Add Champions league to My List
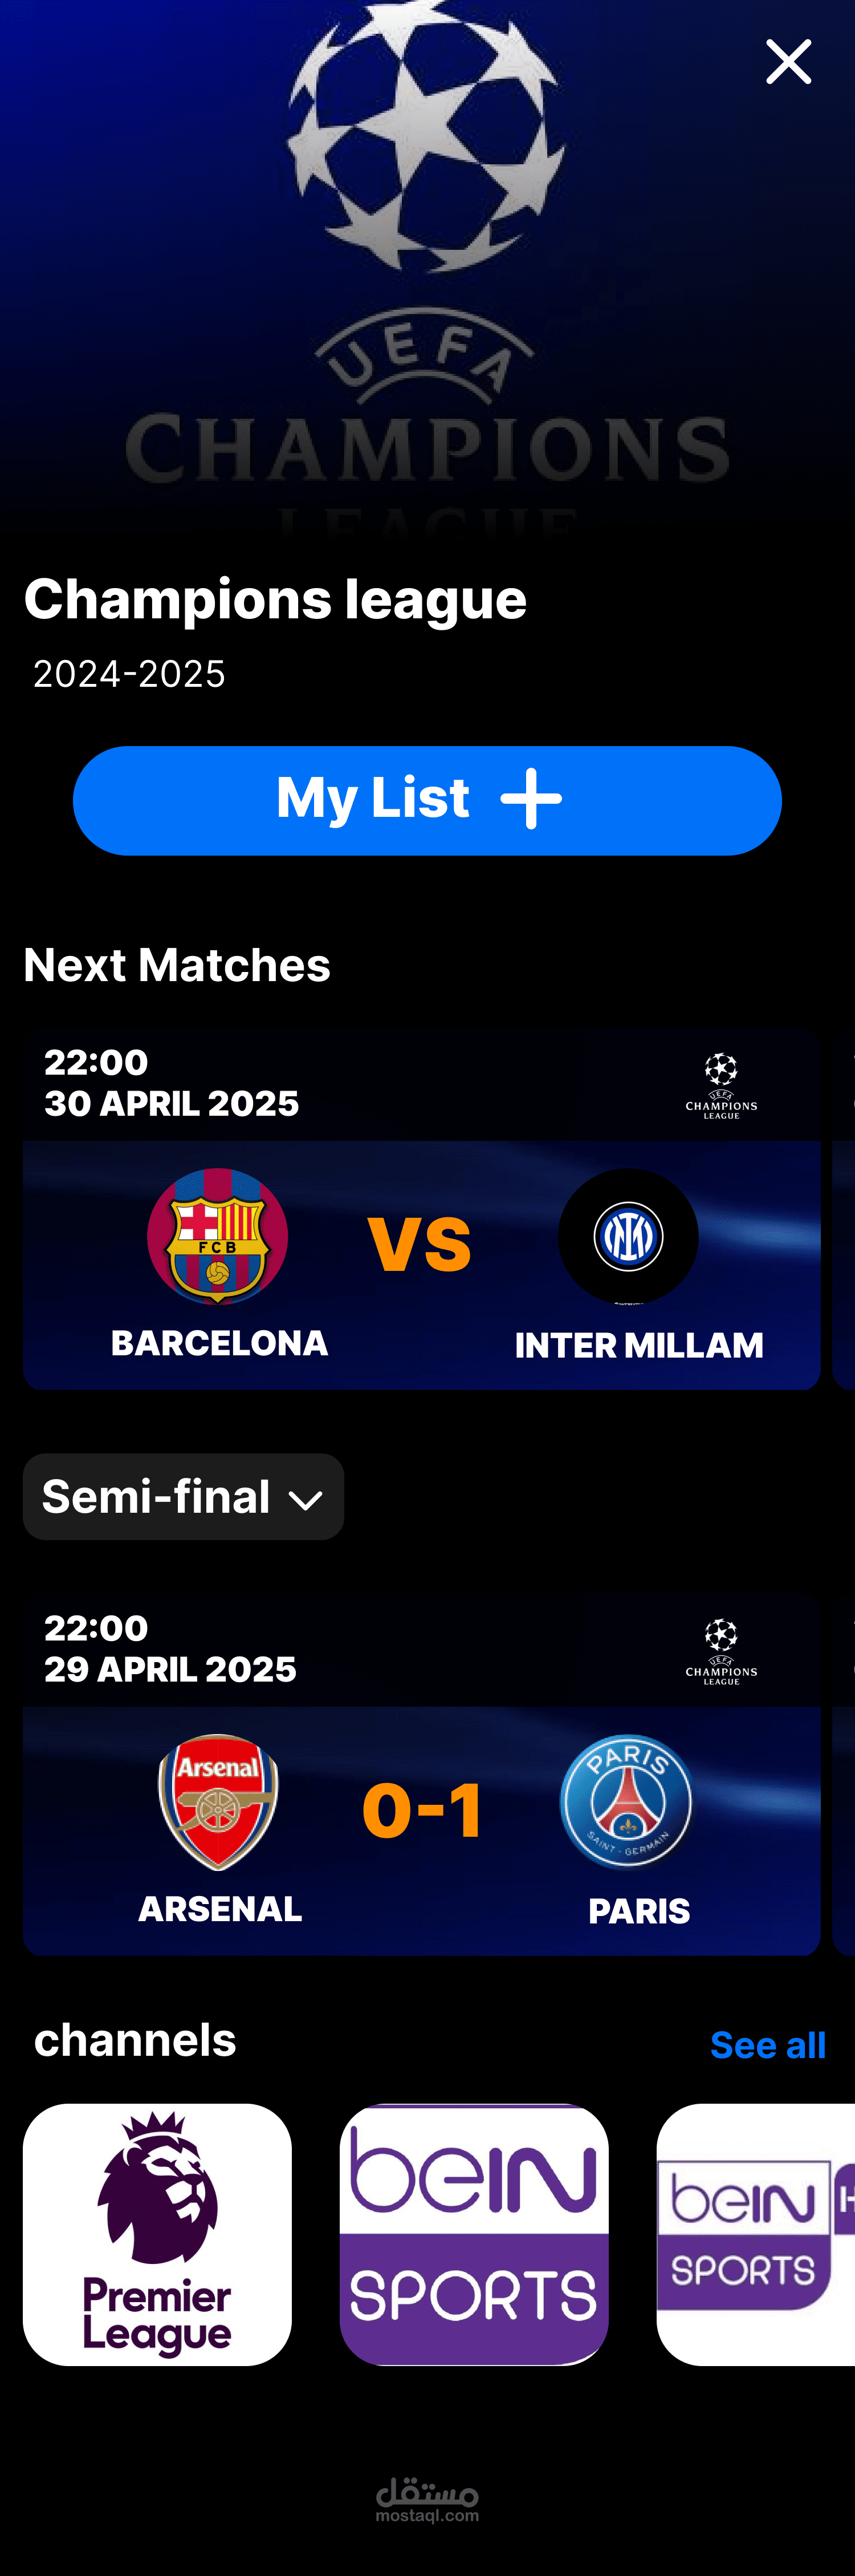Viewport: 855px width, 2576px height. click(x=426, y=800)
